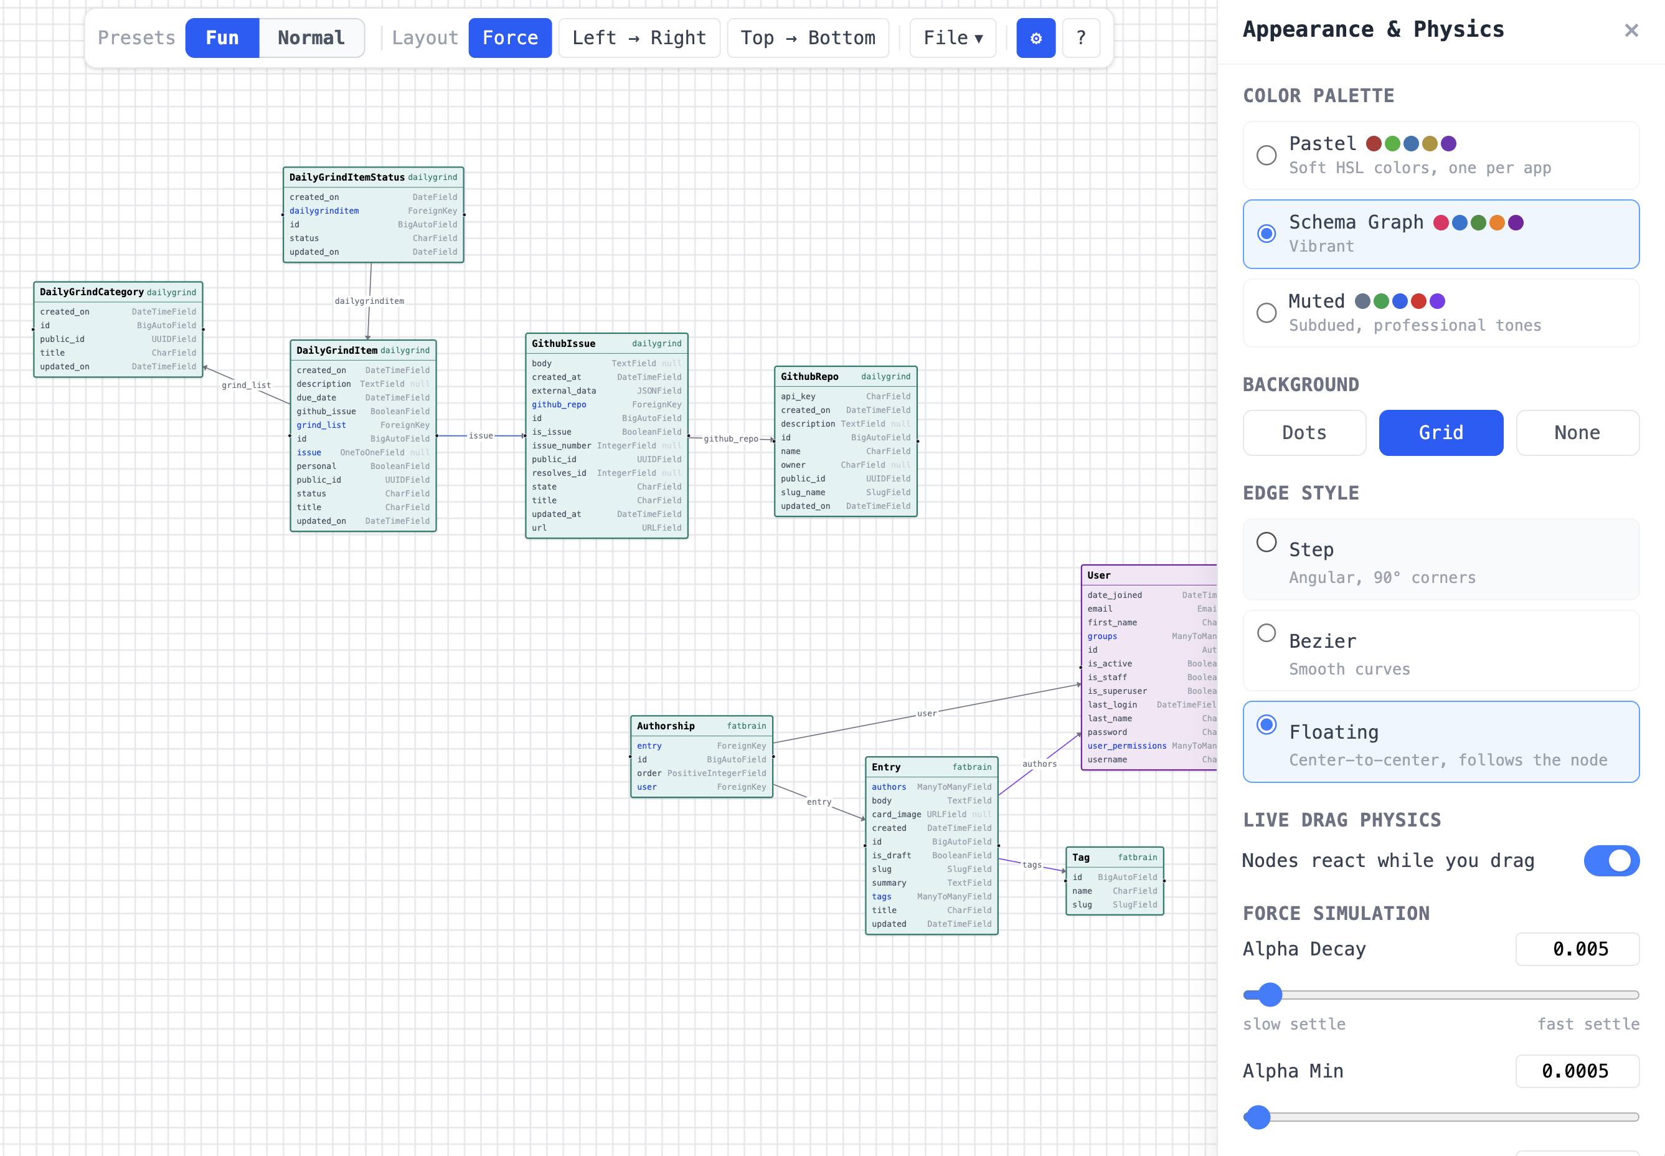Set background to None
Image resolution: width=1665 pixels, height=1156 pixels.
click(x=1577, y=432)
